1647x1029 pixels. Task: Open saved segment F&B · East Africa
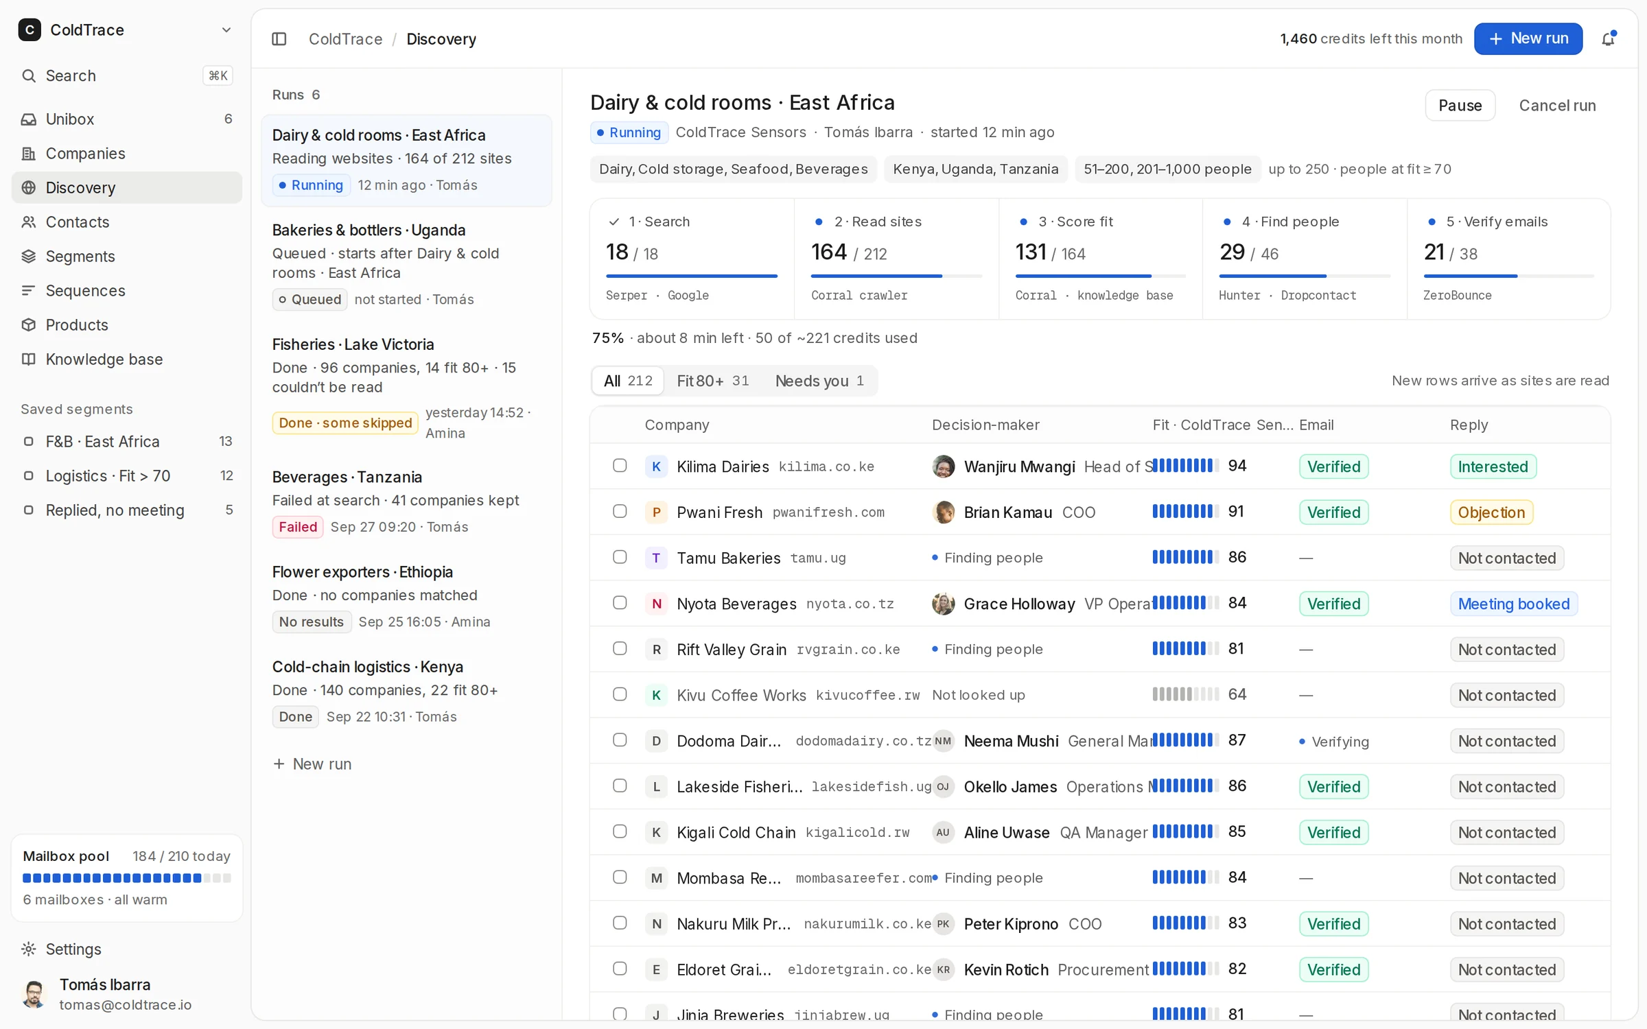pos(126,441)
